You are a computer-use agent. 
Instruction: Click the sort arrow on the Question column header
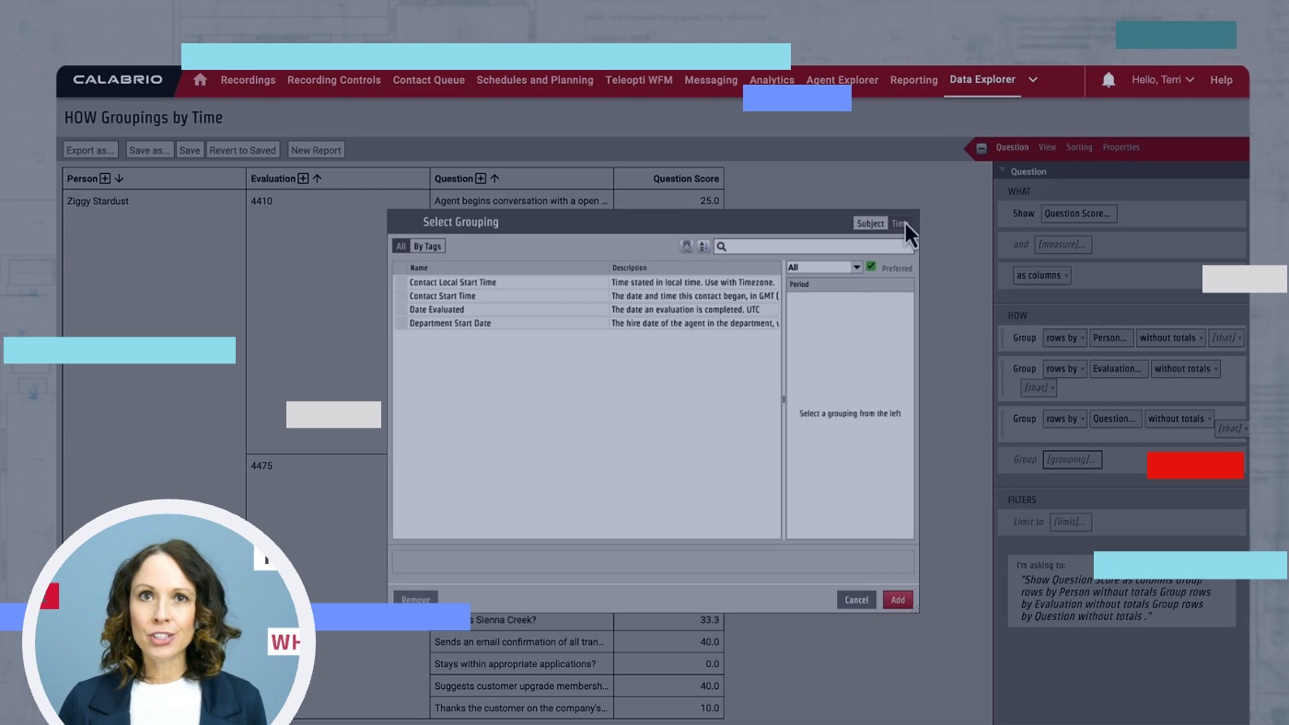tap(495, 177)
